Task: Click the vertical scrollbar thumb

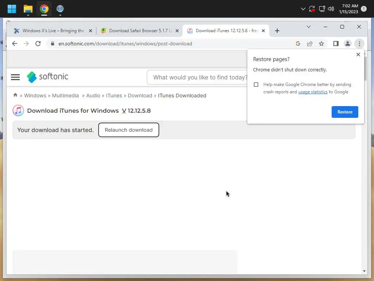Action: click(x=365, y=68)
